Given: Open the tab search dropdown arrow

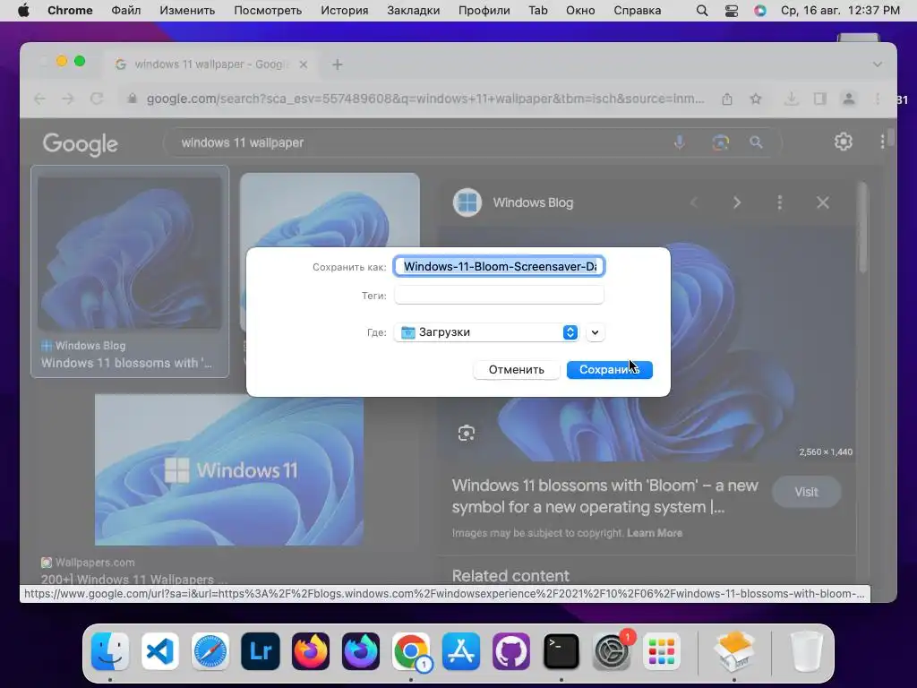Looking at the screenshot, I should pos(878,64).
